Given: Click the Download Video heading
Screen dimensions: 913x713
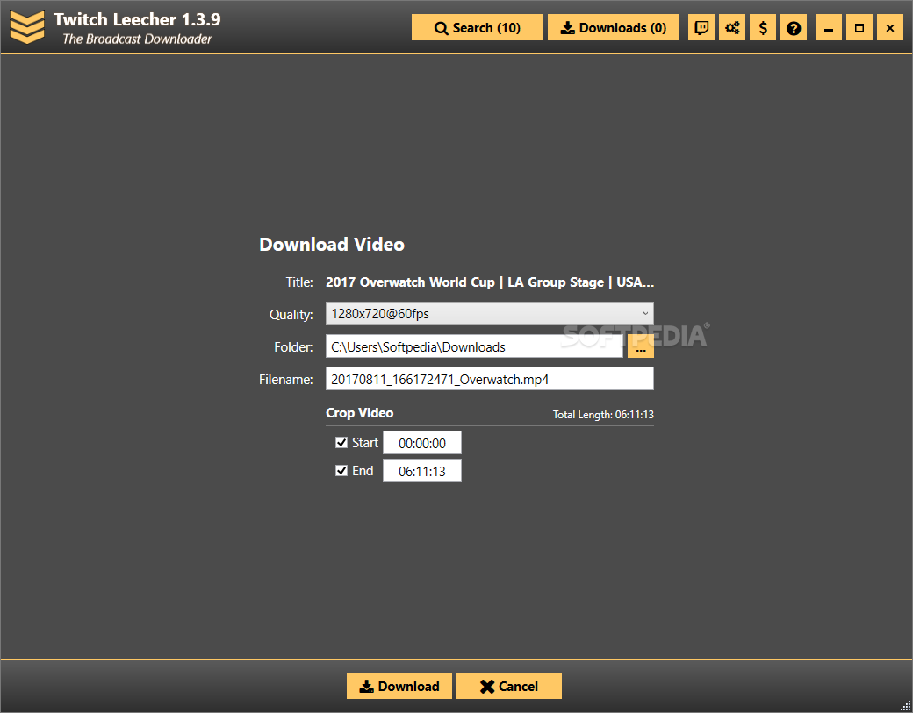Looking at the screenshot, I should (x=332, y=245).
